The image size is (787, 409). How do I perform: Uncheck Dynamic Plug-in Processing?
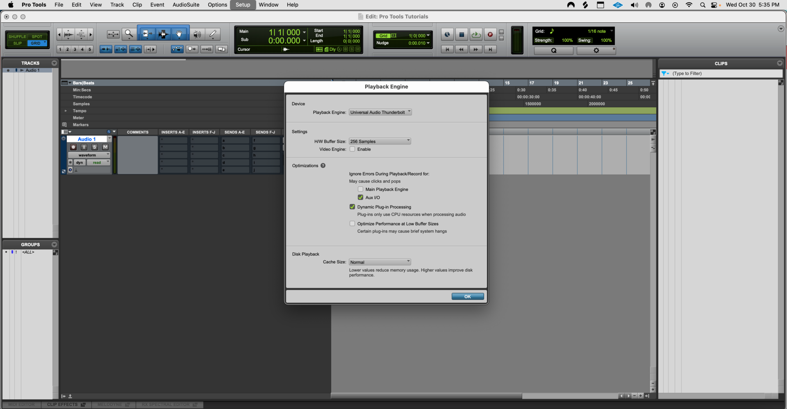pyautogui.click(x=352, y=207)
